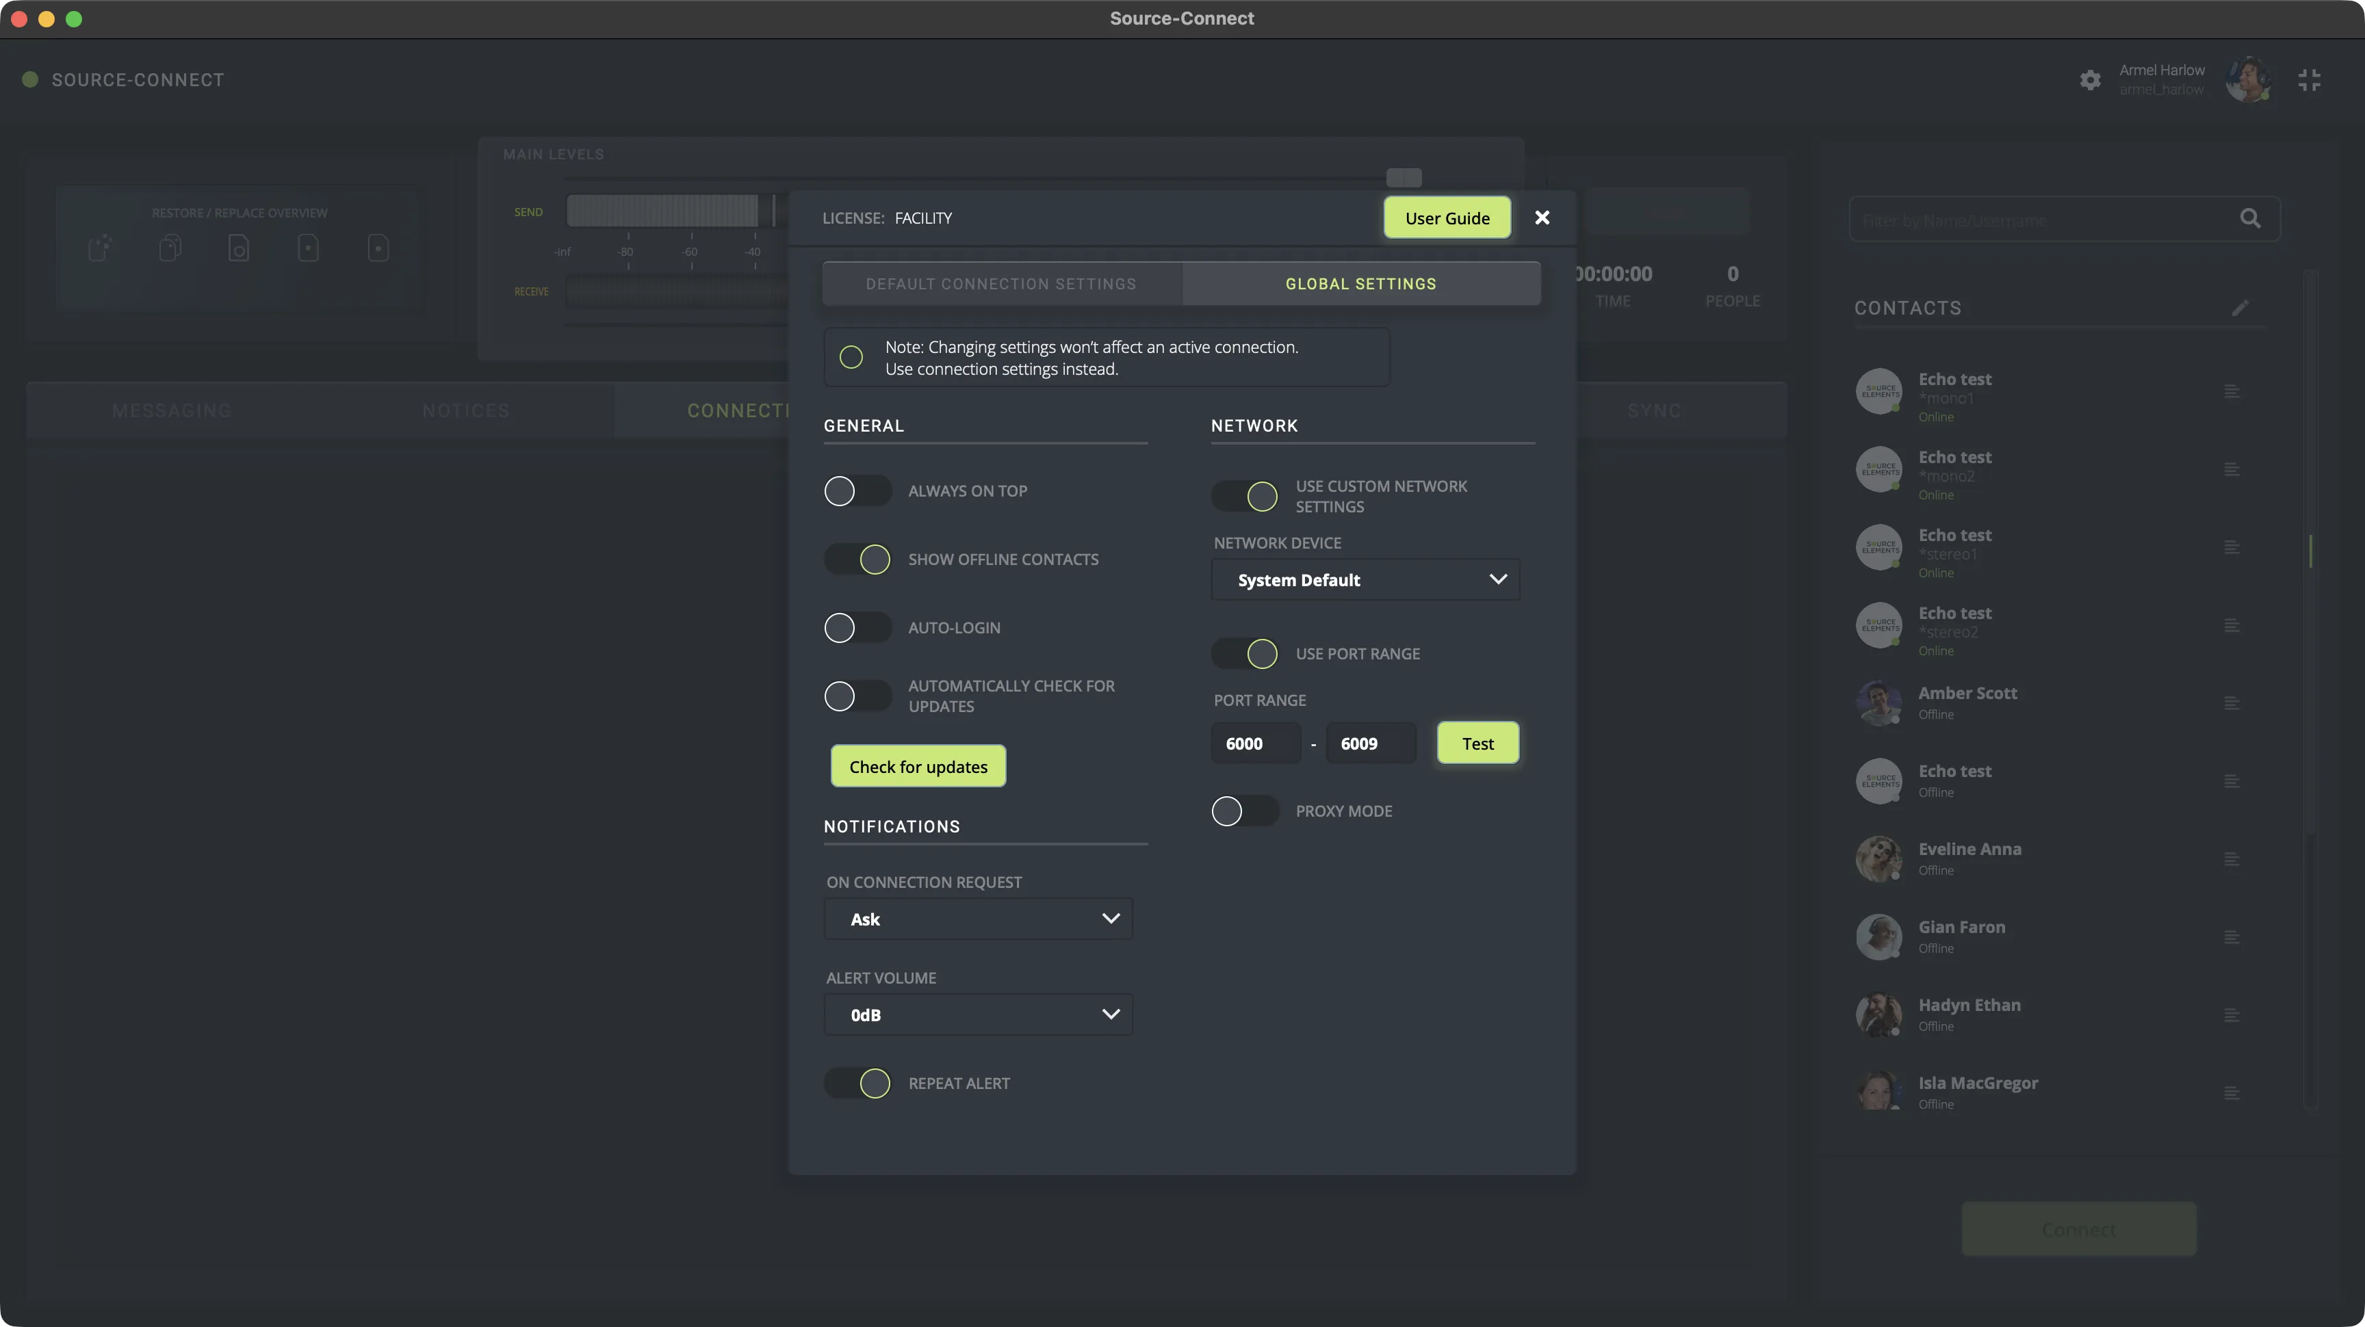
Task: Expand the On Connection Request dropdown
Action: pyautogui.click(x=978, y=919)
